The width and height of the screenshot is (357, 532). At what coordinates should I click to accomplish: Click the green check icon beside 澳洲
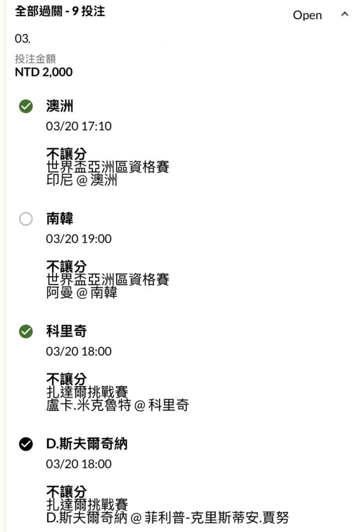point(26,106)
